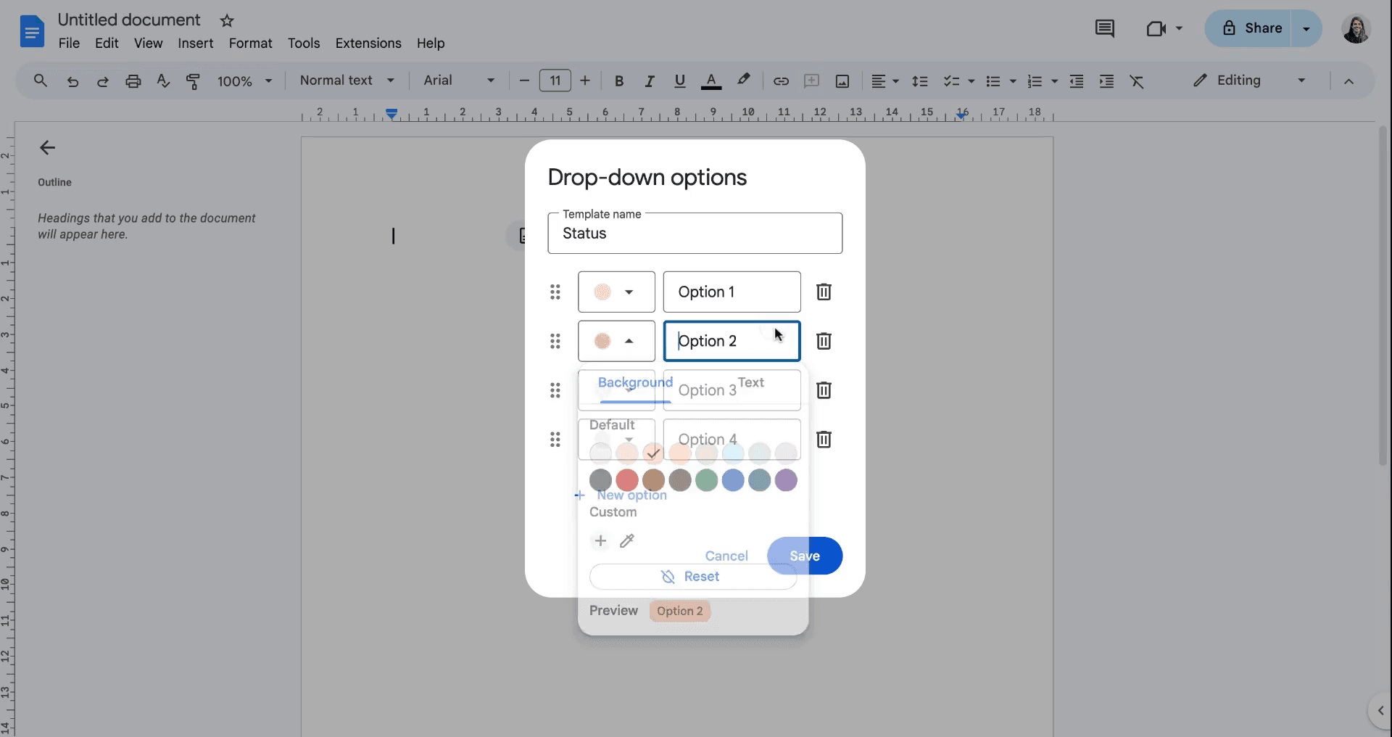This screenshot has height=737, width=1392.
Task: Select the dark purple color swatch
Action: pos(786,480)
